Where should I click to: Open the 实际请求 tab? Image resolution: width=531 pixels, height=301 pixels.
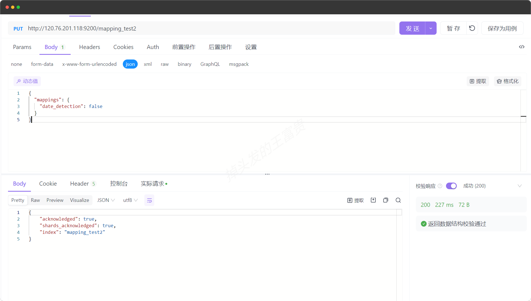click(154, 184)
